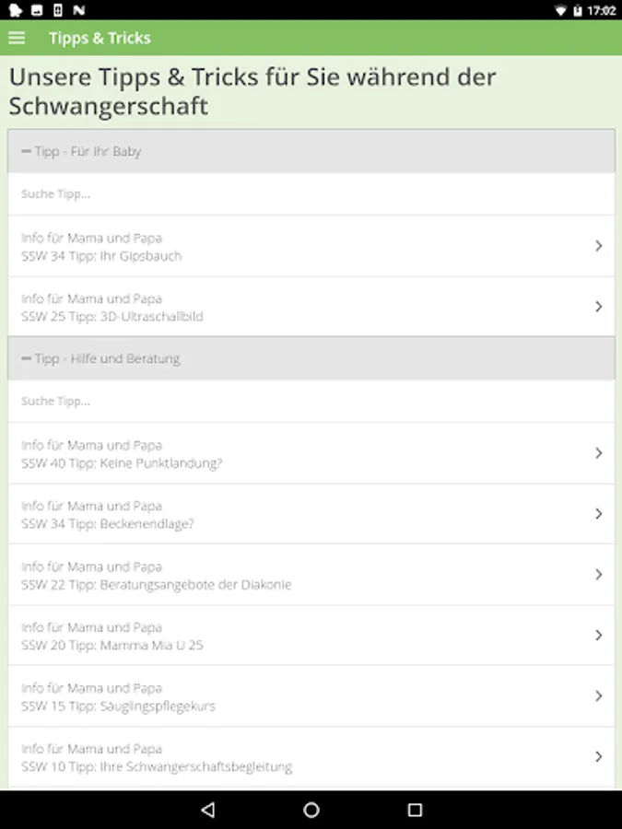
Task: Tap the Android home button
Action: [311, 810]
